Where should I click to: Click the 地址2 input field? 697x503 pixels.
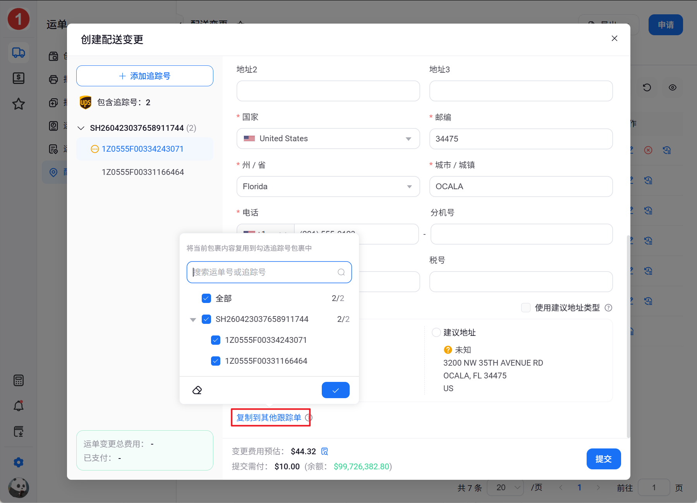point(328,91)
